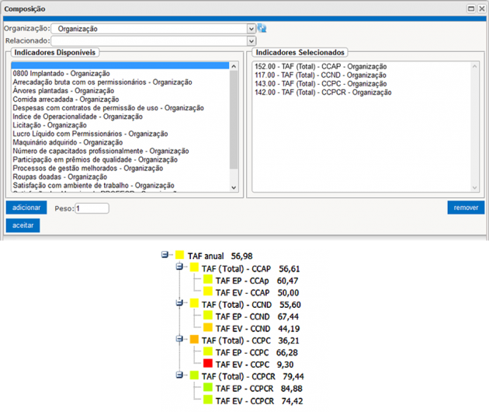Click the refresh icon beside Organização dropdown

(262, 28)
